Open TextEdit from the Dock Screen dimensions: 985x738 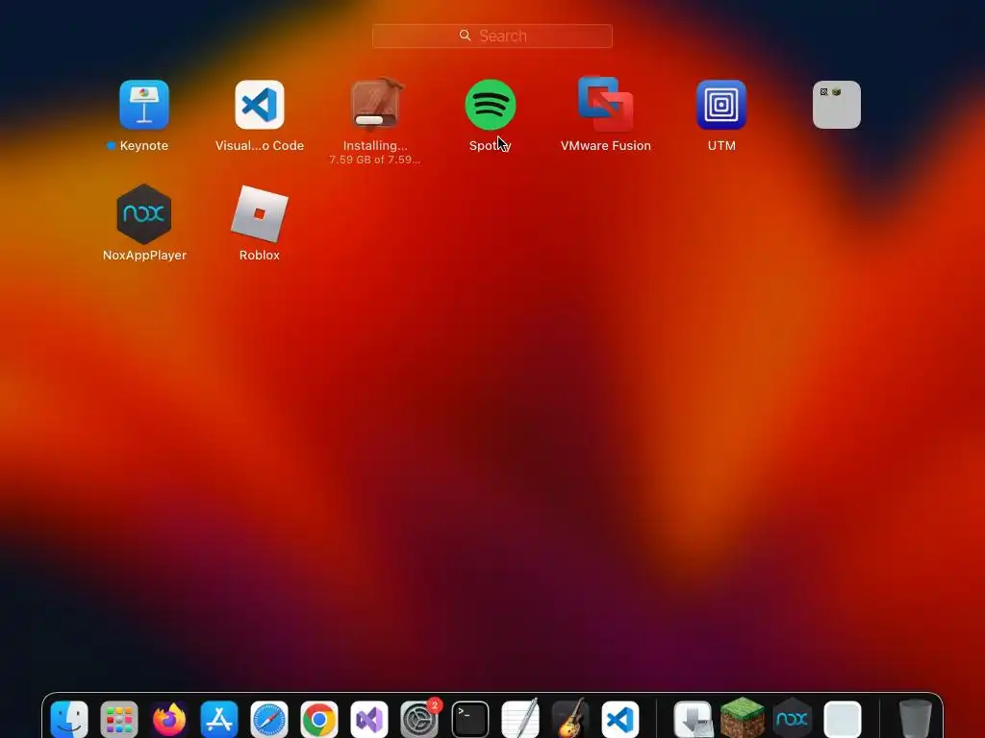click(x=520, y=719)
